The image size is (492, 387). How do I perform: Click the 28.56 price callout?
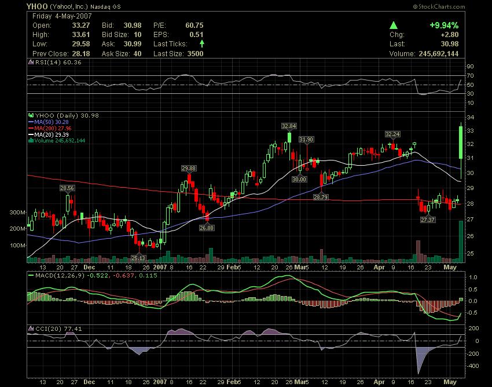[67, 188]
